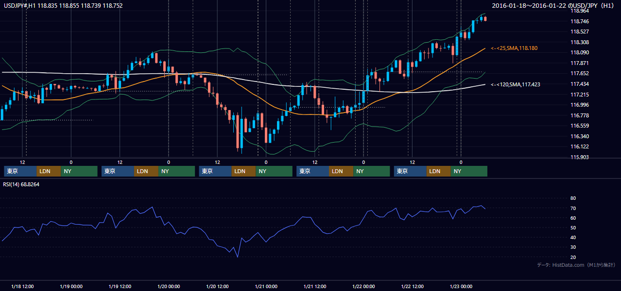Viewport: 621px width, 291px height.
Task: Click the 117.215 price label
Action: [x=579, y=95]
